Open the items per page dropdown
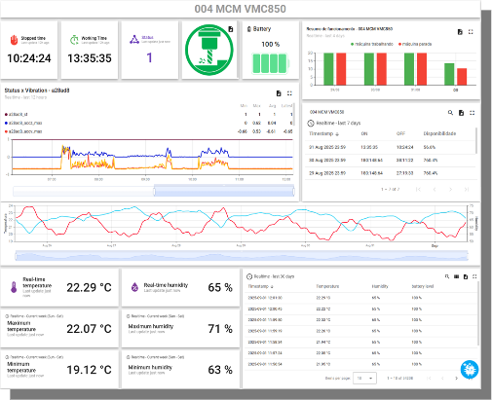The height and width of the screenshot is (400, 492). click(364, 378)
